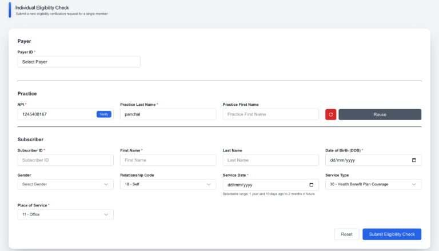Click the Reuse button

point(380,114)
